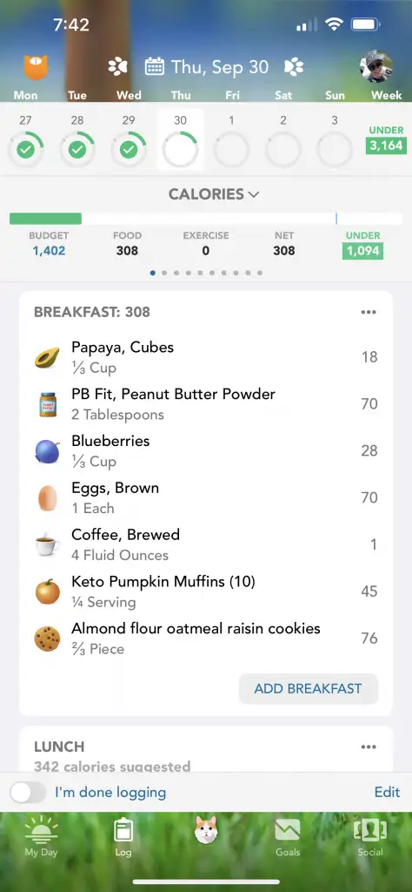Open the calendar date picker icon
412x892 pixels.
pos(155,67)
